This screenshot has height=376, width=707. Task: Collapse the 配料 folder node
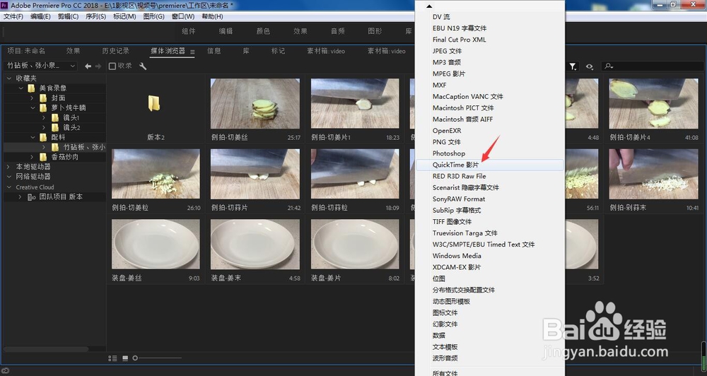coord(33,137)
